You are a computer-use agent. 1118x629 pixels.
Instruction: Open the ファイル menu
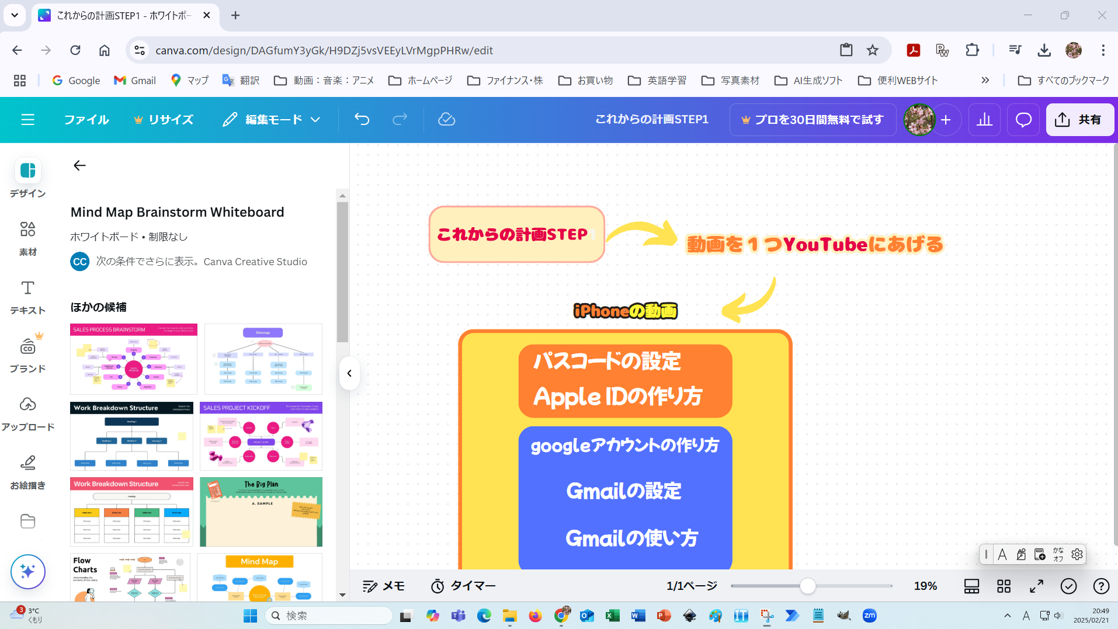tap(86, 120)
